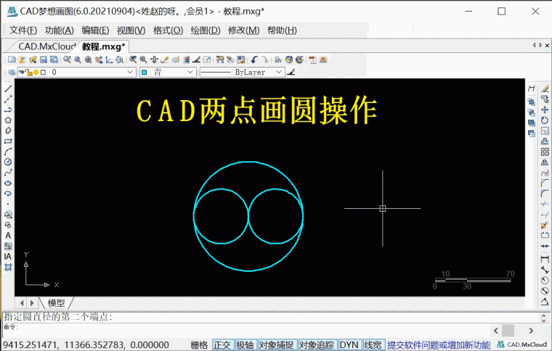Click the New file icon
Viewport: 552px width, 351px height.
click(x=12, y=59)
